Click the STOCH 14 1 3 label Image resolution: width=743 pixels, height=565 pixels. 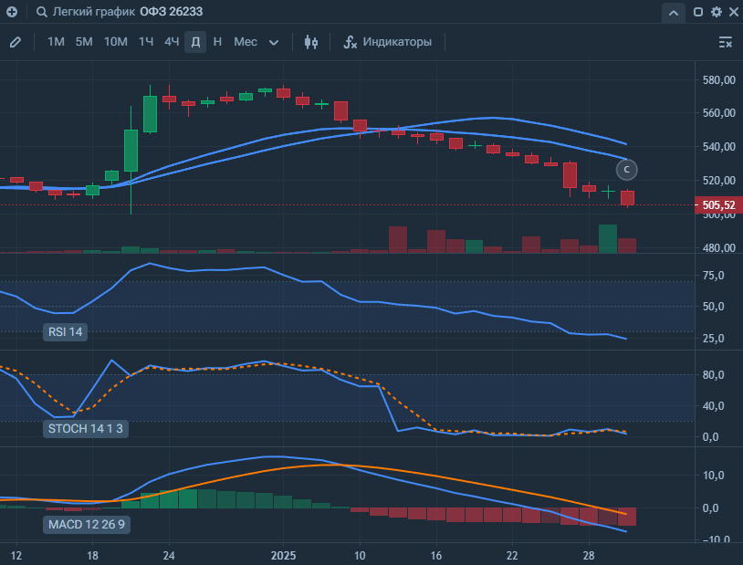coord(86,428)
